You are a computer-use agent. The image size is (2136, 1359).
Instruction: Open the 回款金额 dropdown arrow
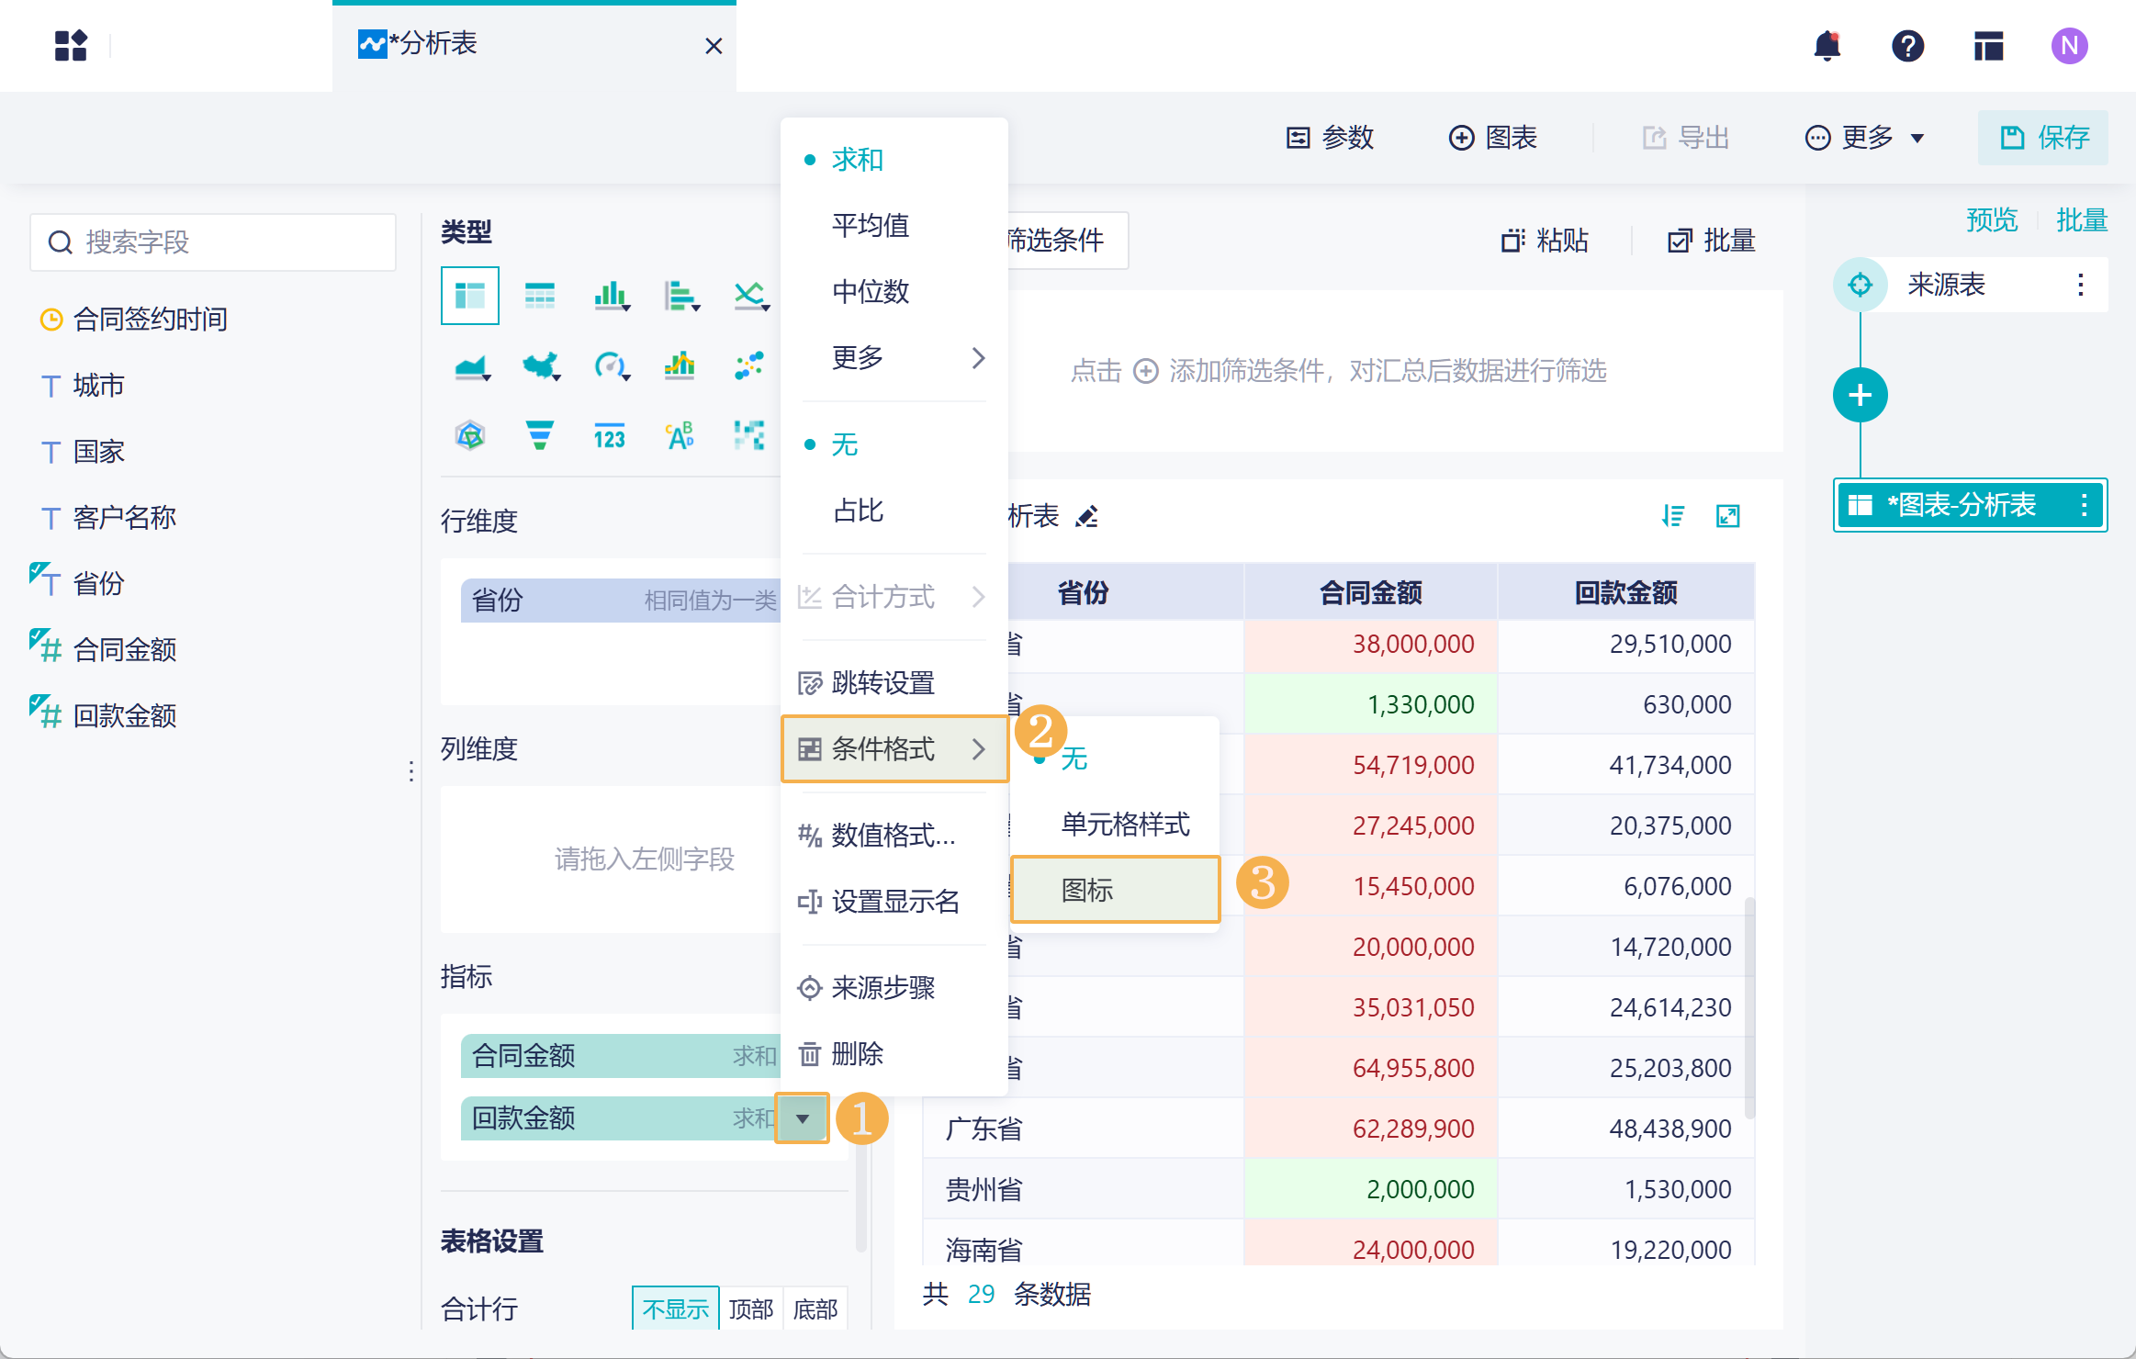pyautogui.click(x=802, y=1118)
